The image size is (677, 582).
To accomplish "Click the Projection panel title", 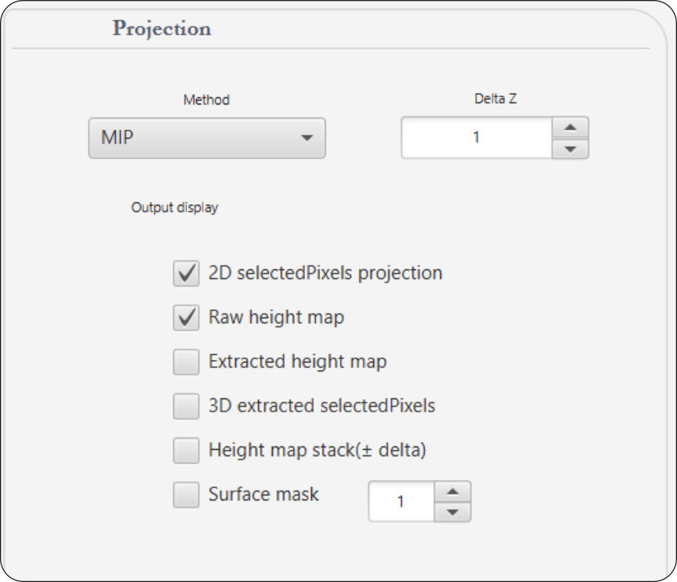I will 162,29.
